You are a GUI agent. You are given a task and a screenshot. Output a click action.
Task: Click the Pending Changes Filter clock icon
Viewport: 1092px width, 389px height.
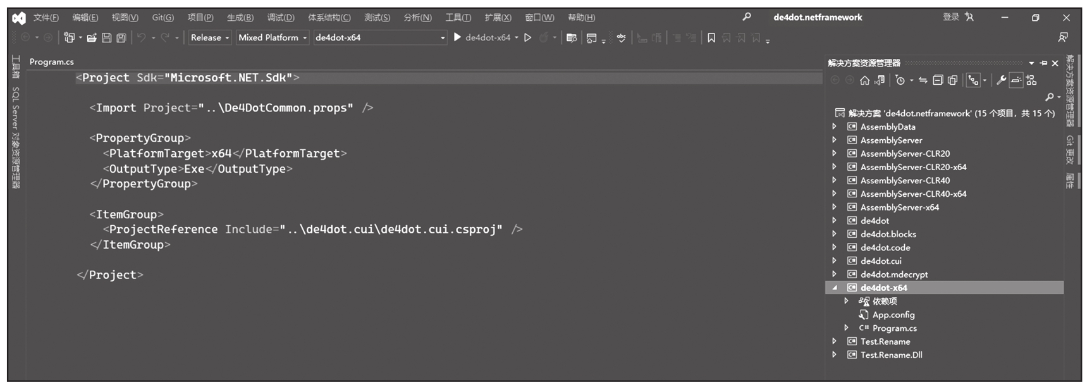[900, 80]
